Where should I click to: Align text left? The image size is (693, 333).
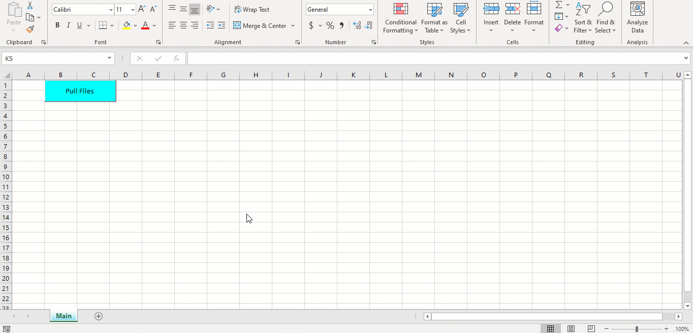(x=172, y=25)
